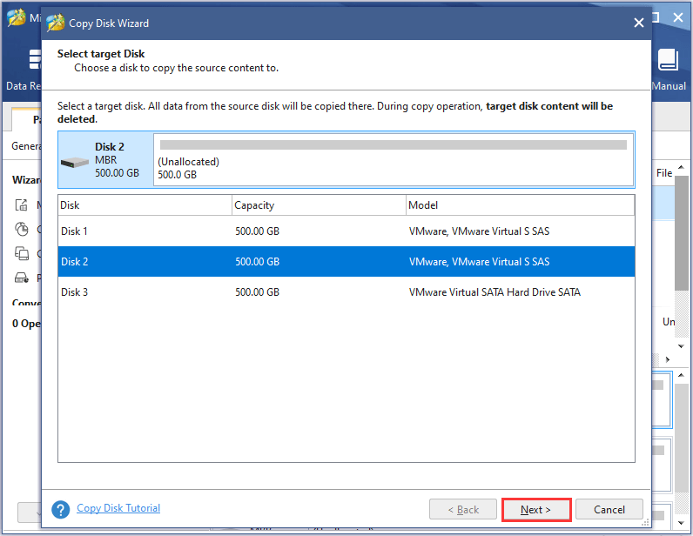The image size is (693, 536).
Task: Open the Copy Disk Tutorial link
Action: point(118,508)
